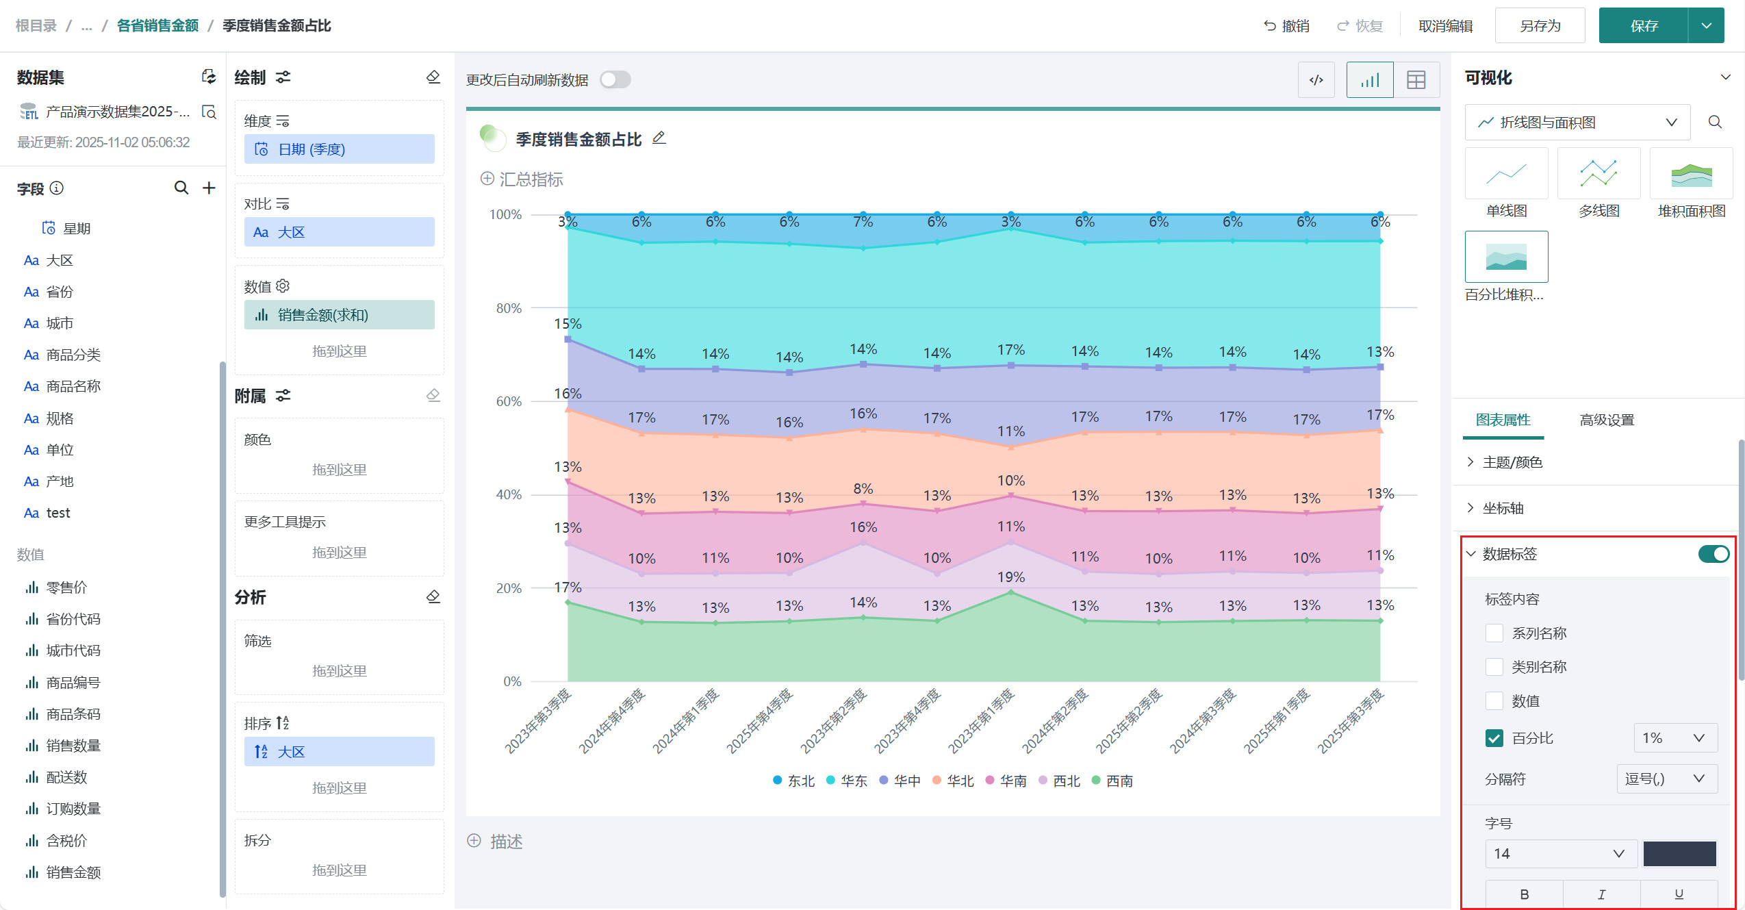Screen dimensions: 1745x910
Task: Click the dark font color swatch
Action: (x=1679, y=853)
